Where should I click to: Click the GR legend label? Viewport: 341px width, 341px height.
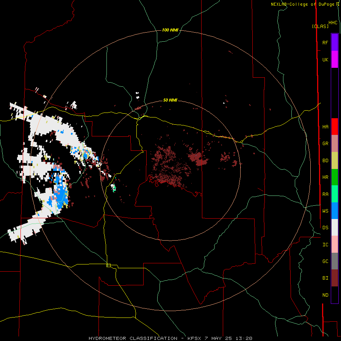tap(325, 144)
